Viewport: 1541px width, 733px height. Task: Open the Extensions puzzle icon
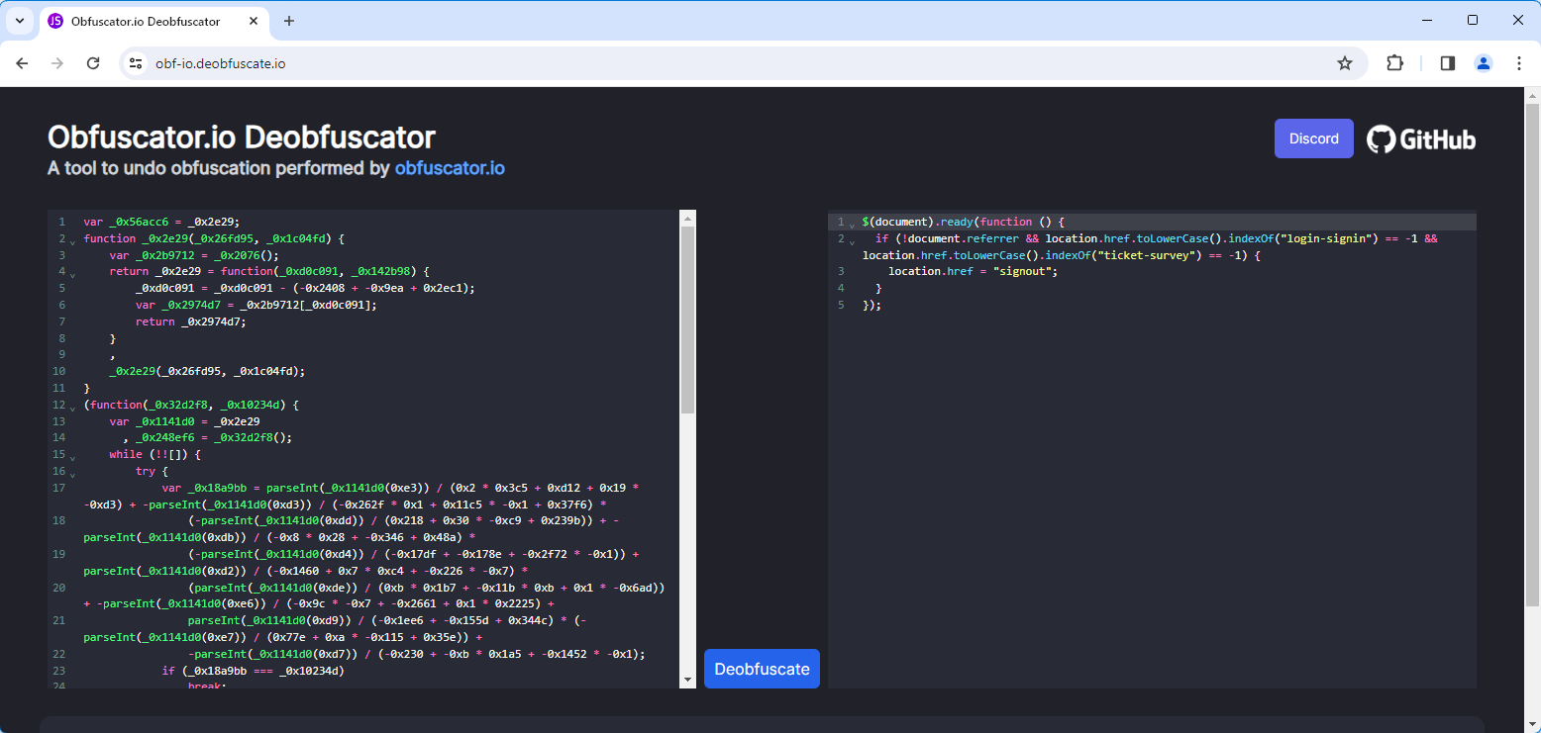1394,63
